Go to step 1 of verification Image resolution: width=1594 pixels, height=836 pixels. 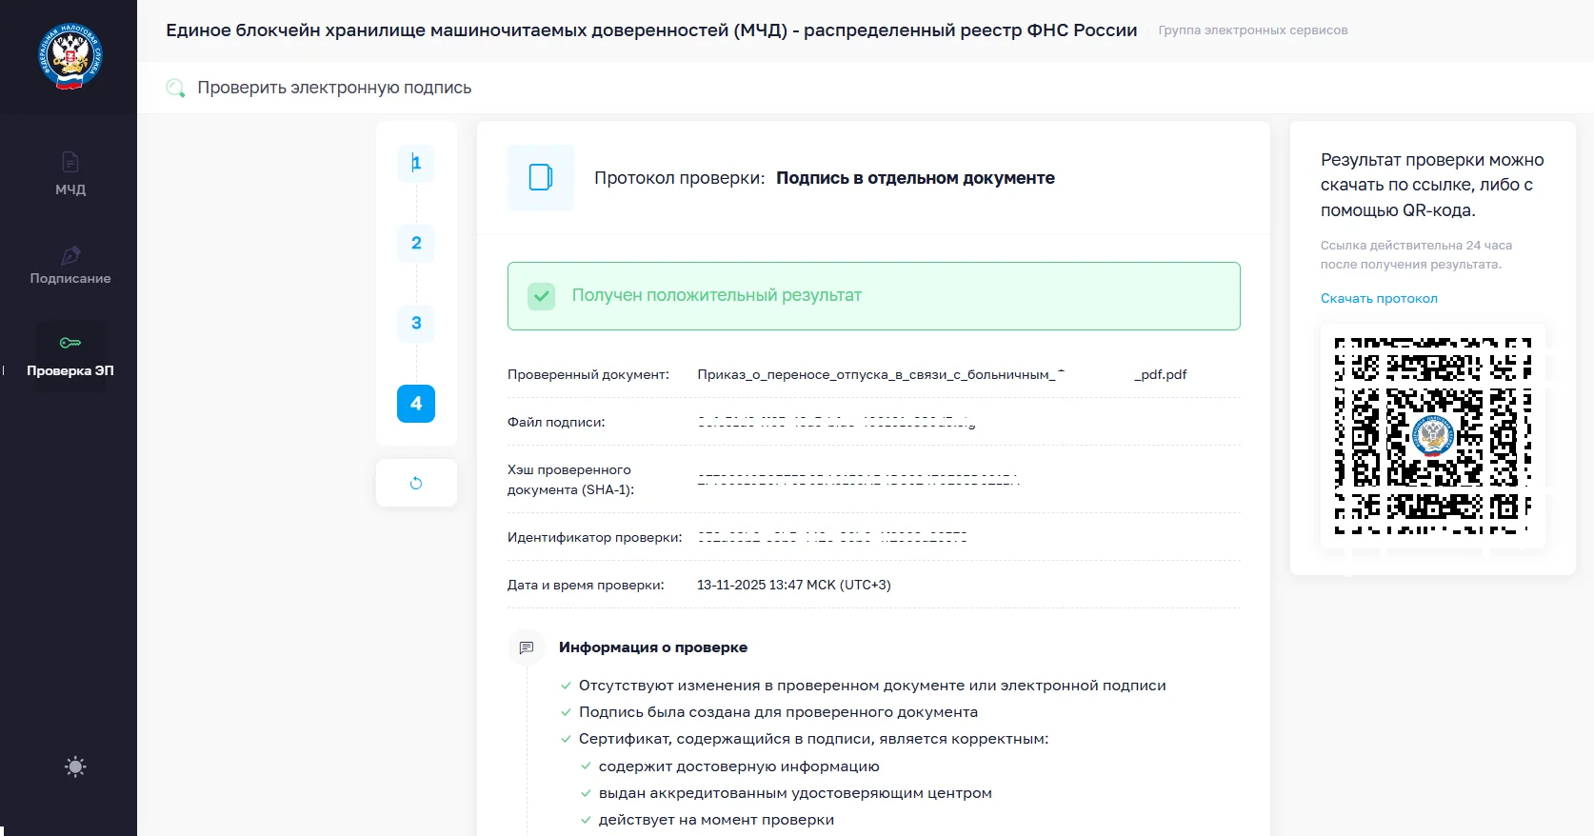pyautogui.click(x=416, y=164)
